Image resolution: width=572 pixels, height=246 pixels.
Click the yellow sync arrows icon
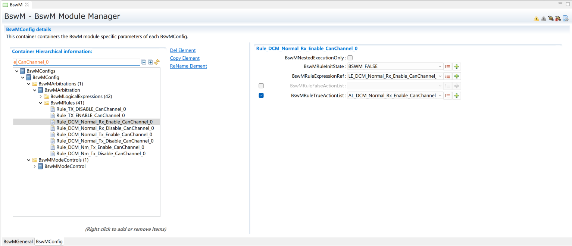pos(157,62)
